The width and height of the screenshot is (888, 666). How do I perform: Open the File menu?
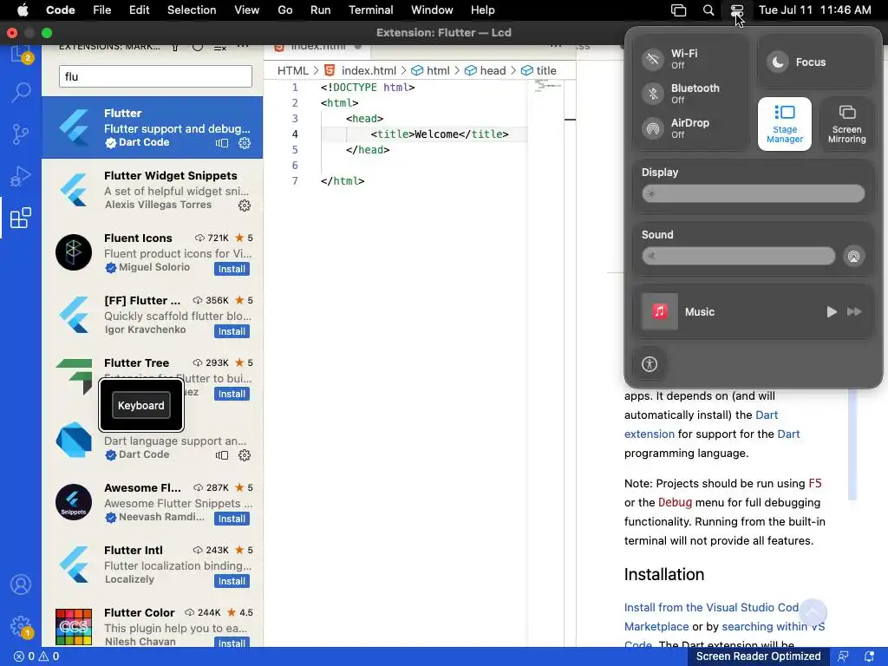tap(102, 10)
